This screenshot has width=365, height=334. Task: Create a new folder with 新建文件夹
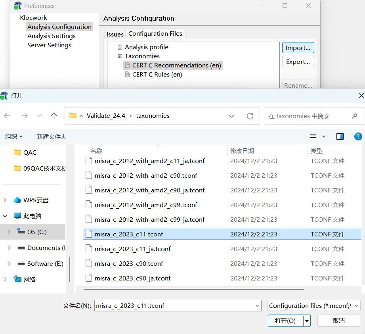click(52, 136)
